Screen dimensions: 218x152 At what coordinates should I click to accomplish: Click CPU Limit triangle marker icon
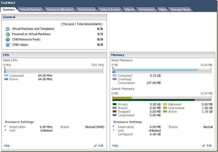pos(5,130)
